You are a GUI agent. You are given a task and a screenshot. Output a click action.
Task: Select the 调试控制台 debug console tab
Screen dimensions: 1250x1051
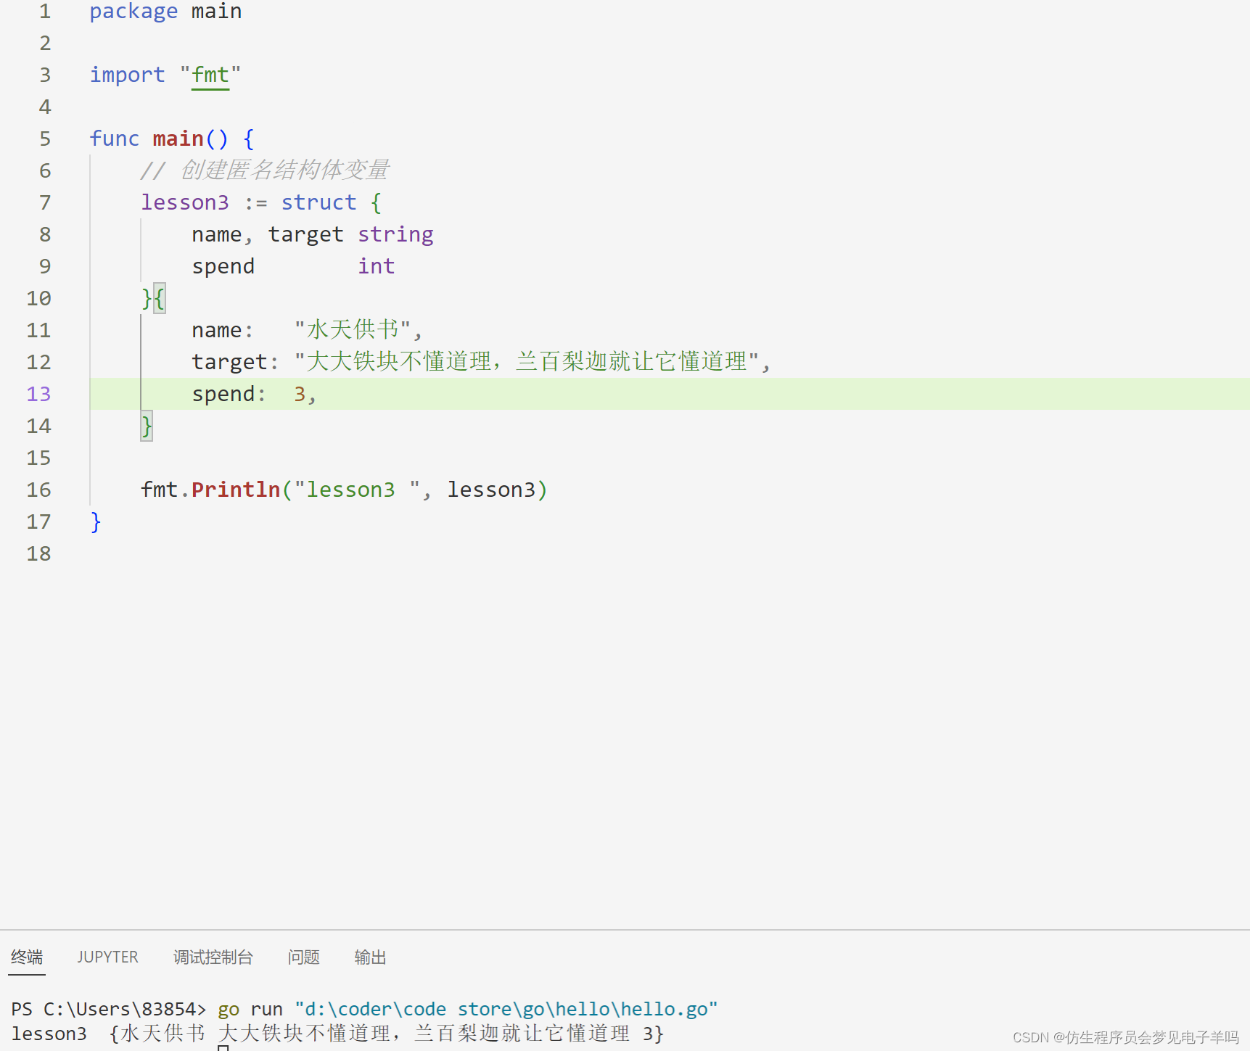coord(213,957)
